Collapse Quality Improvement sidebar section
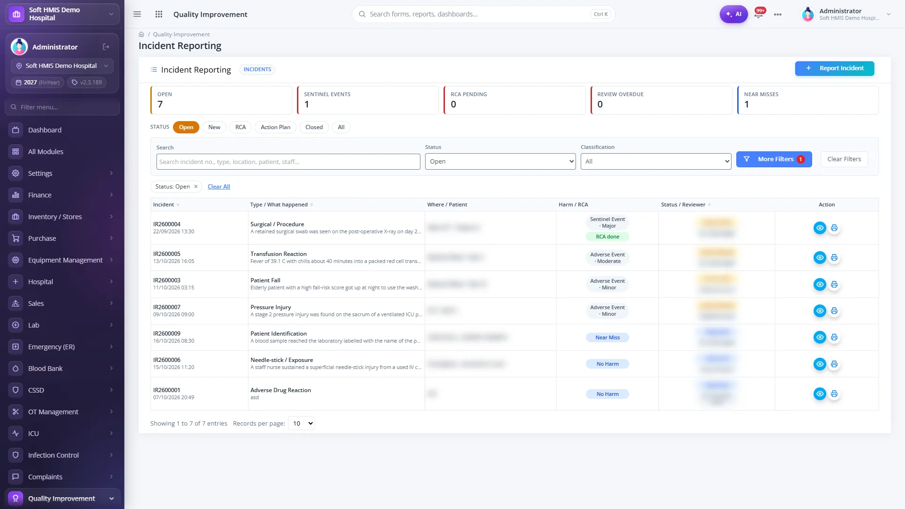This screenshot has width=905, height=509. 62,499
